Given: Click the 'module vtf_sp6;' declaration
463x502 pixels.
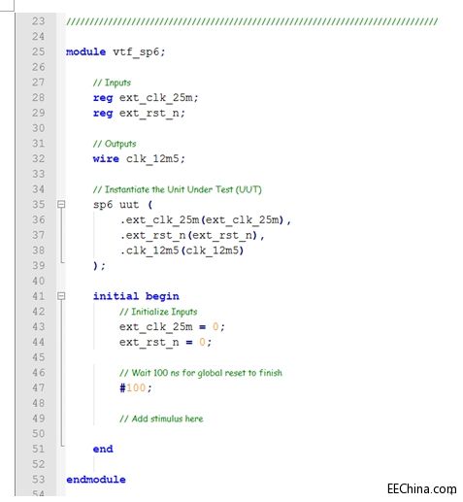Looking at the screenshot, I should coord(116,51).
